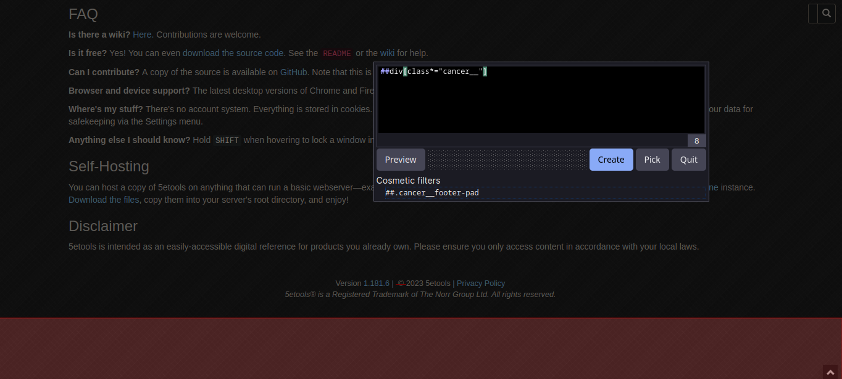
Task: Open the README link
Action: click(337, 53)
